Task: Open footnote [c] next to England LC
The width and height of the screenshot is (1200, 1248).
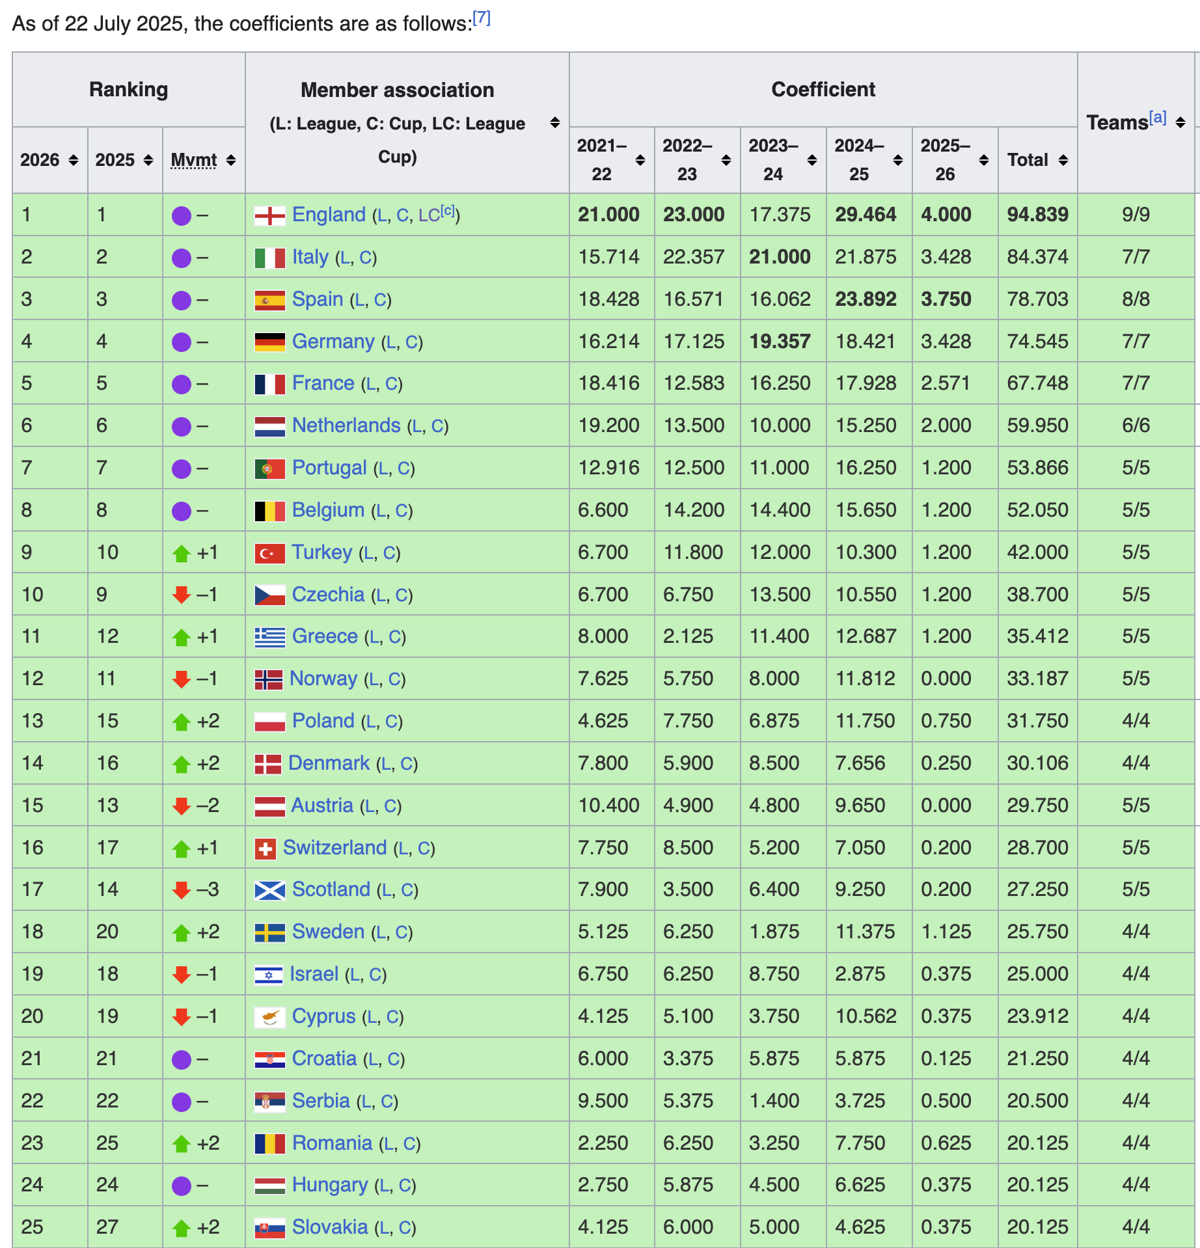Action: [448, 210]
